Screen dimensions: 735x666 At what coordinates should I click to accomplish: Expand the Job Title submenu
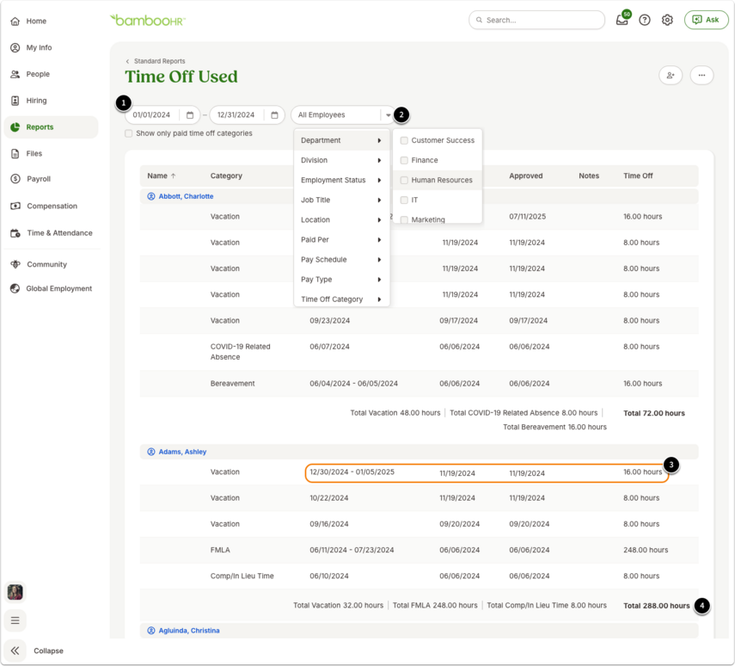[342, 200]
